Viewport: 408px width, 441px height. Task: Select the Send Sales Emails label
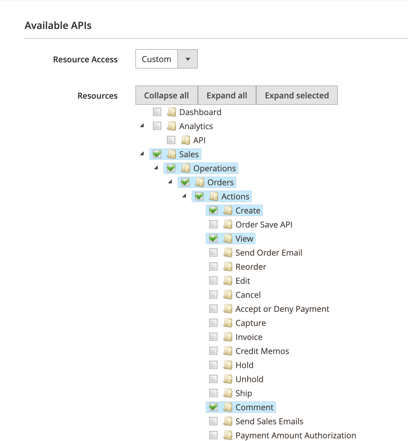[x=269, y=421]
